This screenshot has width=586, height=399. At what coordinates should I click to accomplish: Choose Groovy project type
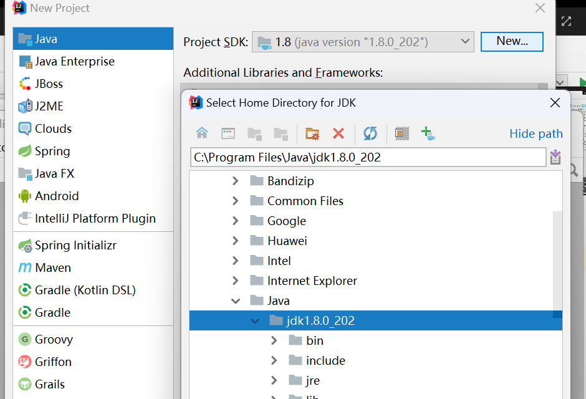93,339
